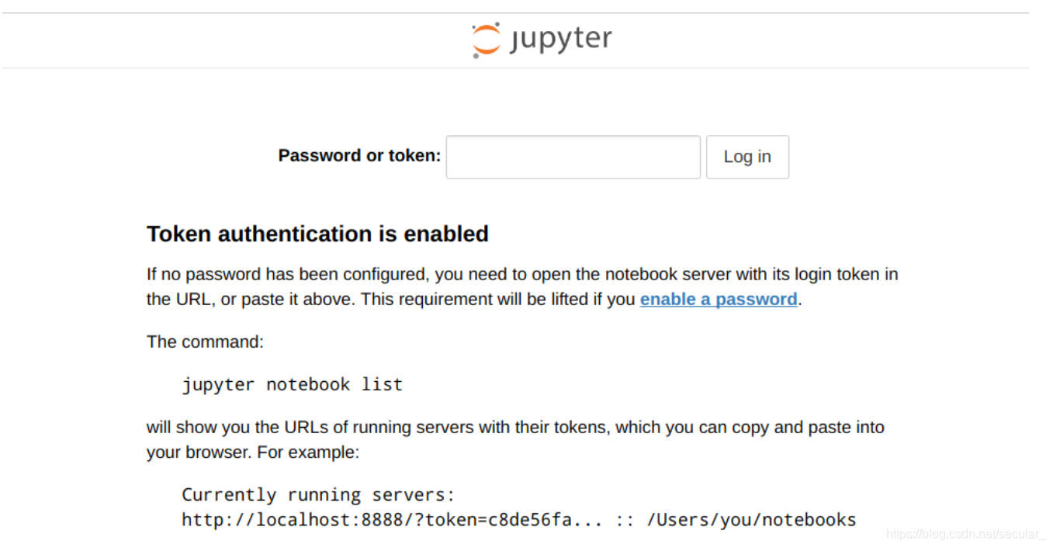This screenshot has height=548, width=1053.
Task: Click the 'Token authentication is enabled' heading
Action: (x=317, y=234)
